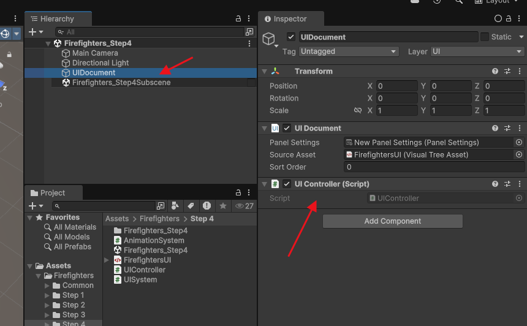Image resolution: width=527 pixels, height=326 pixels.
Task: Open UI Document help reference
Action: (495, 128)
